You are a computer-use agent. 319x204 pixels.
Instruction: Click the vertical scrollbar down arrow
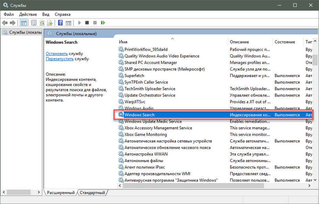click(x=315, y=180)
